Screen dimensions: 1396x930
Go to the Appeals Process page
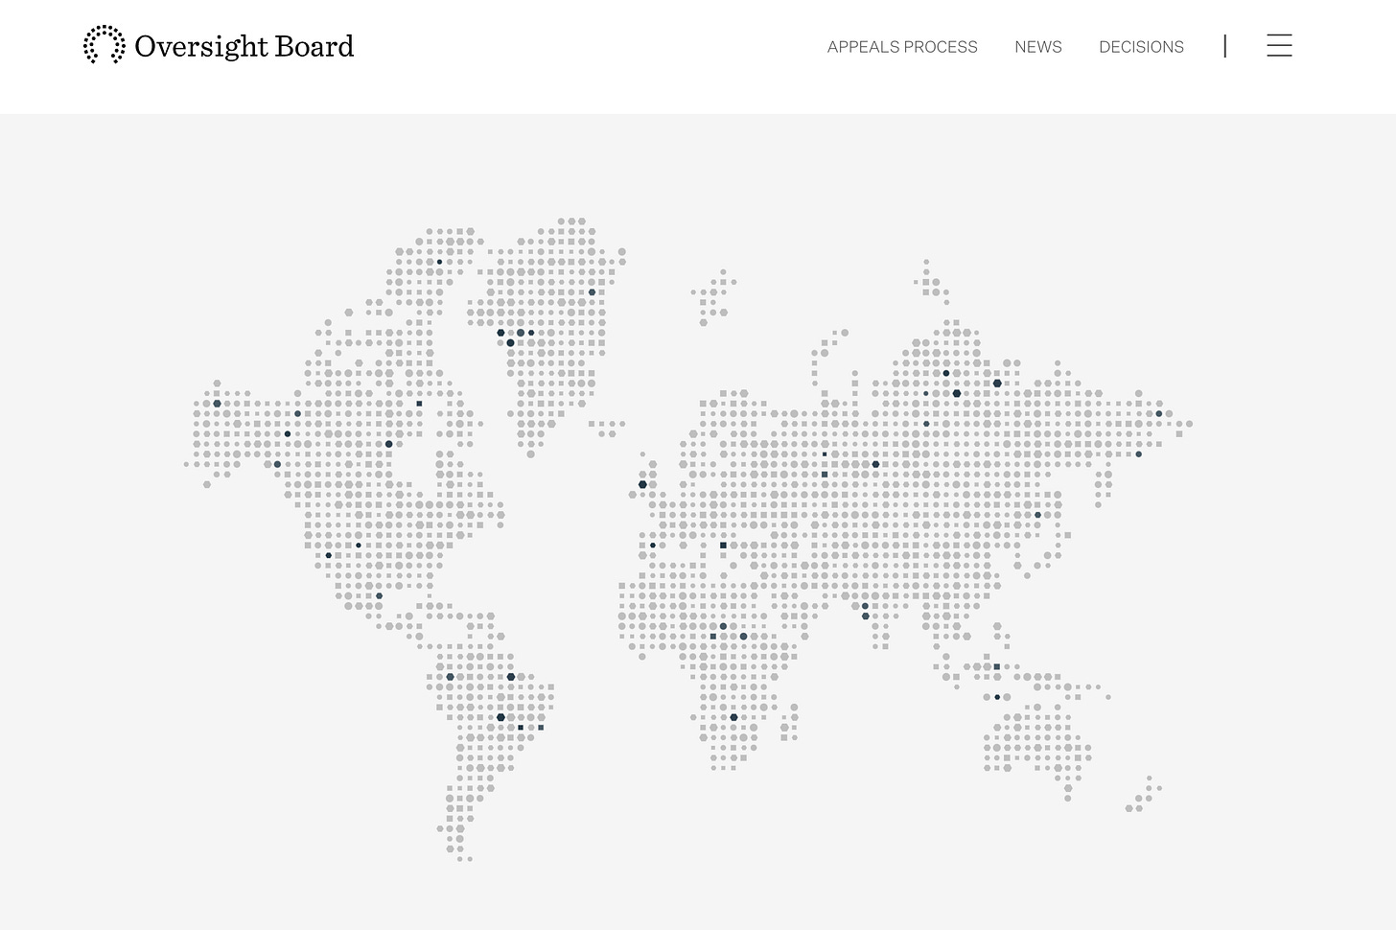pyautogui.click(x=902, y=47)
